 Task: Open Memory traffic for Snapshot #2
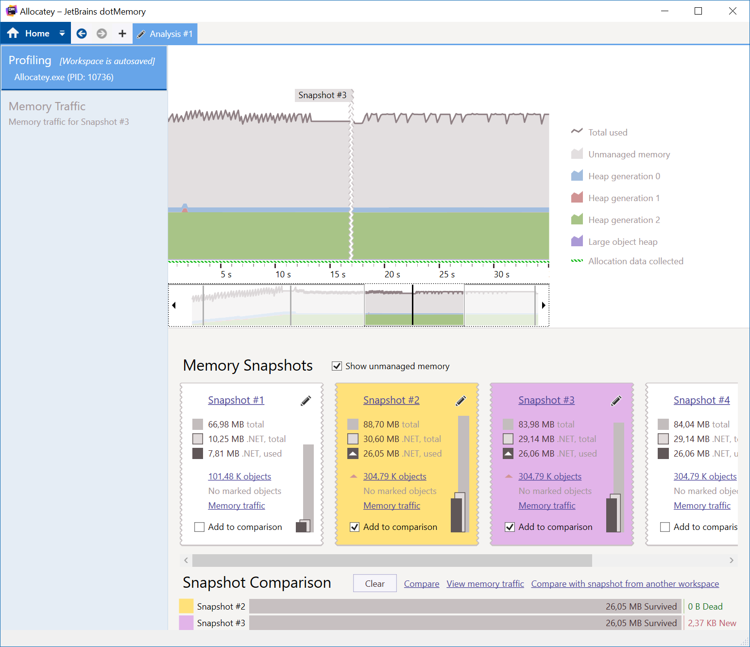pyautogui.click(x=392, y=506)
